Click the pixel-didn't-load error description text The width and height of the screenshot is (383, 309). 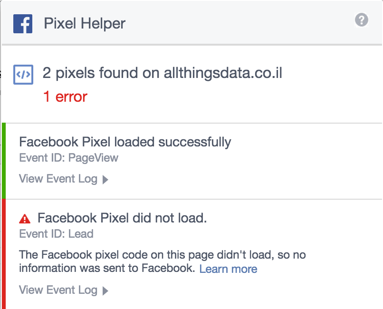click(x=163, y=261)
